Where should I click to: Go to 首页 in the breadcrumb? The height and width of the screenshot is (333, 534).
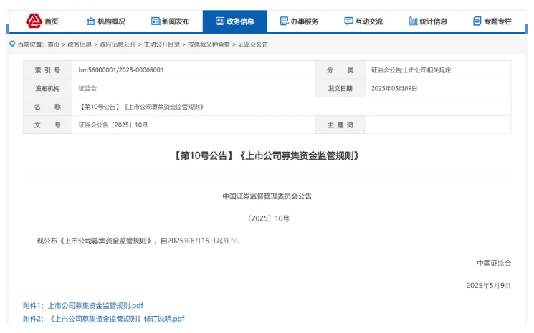point(54,44)
